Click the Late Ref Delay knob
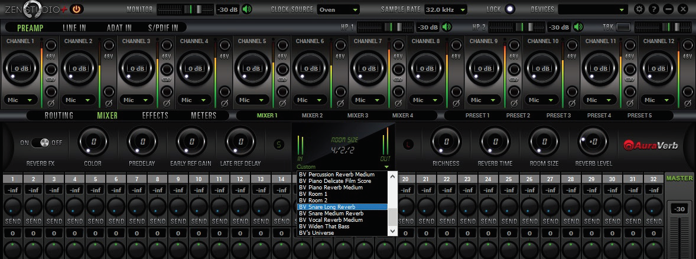Screen dimensions: 696x259 240,142
